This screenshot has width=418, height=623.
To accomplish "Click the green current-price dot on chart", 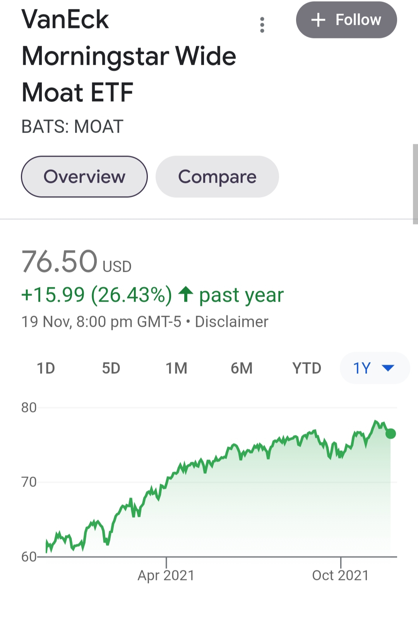I will pyautogui.click(x=391, y=433).
